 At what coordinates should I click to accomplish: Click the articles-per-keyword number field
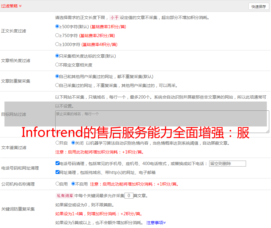pos(129,196)
